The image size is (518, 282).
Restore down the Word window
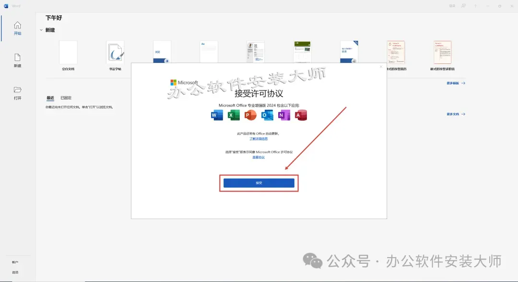[500, 6]
